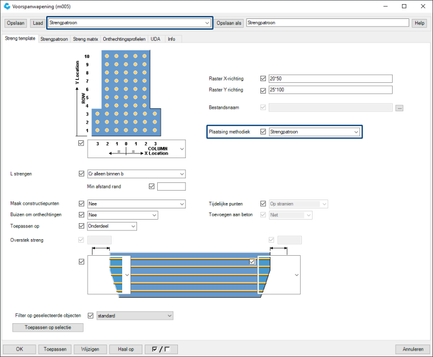Click the Voorspanwapening app icon in title bar
Screen dimensions: 433x357
point(7,6)
